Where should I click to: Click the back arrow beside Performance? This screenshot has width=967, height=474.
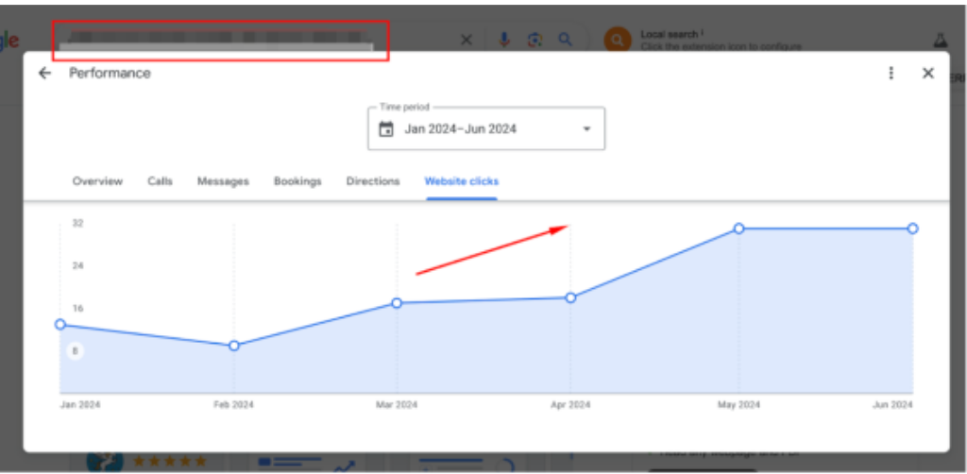pos(44,74)
